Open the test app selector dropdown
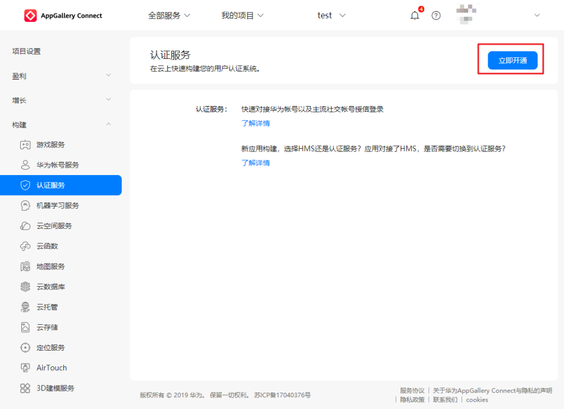Screen dimensions: 564x409 pyautogui.click(x=331, y=16)
